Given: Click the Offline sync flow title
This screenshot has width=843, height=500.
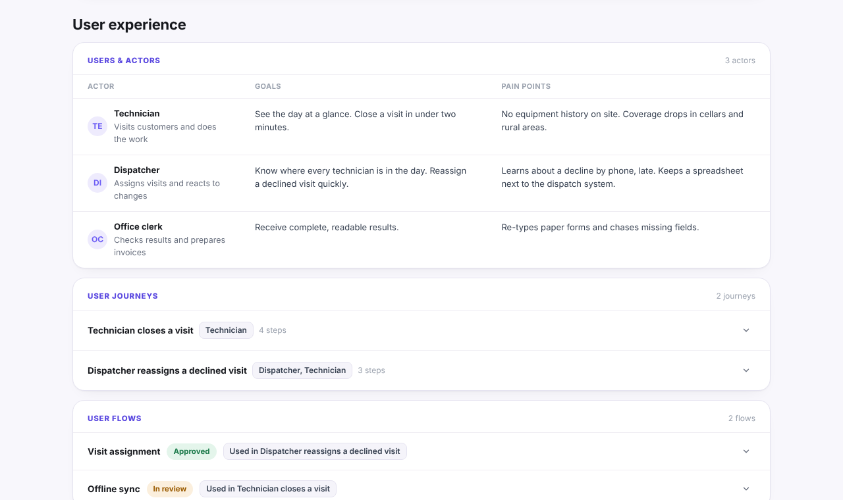Looking at the screenshot, I should click(x=114, y=489).
